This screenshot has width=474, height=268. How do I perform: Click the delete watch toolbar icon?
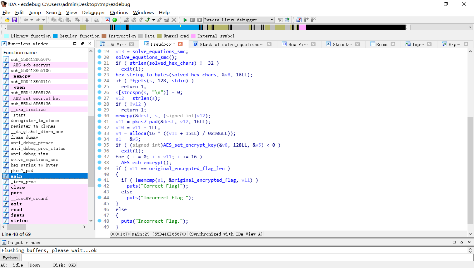pyautogui.click(x=313, y=20)
